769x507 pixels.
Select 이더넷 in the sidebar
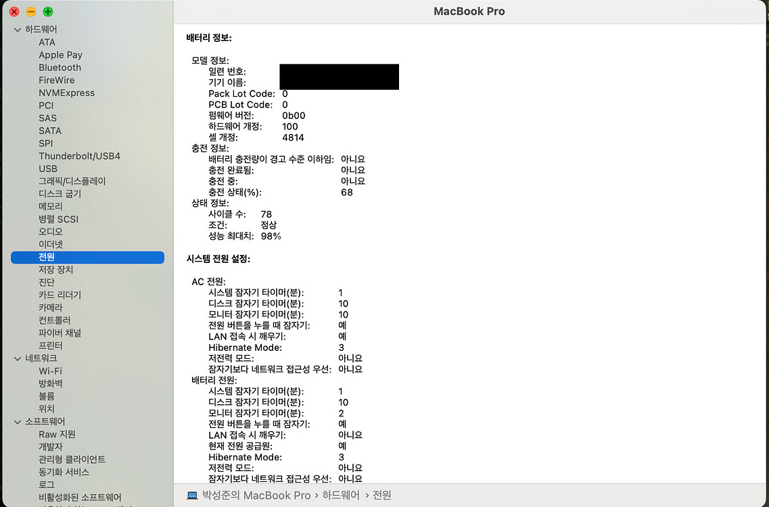[51, 244]
